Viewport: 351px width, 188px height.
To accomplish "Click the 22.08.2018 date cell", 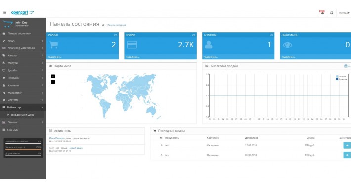I will click(251, 145).
